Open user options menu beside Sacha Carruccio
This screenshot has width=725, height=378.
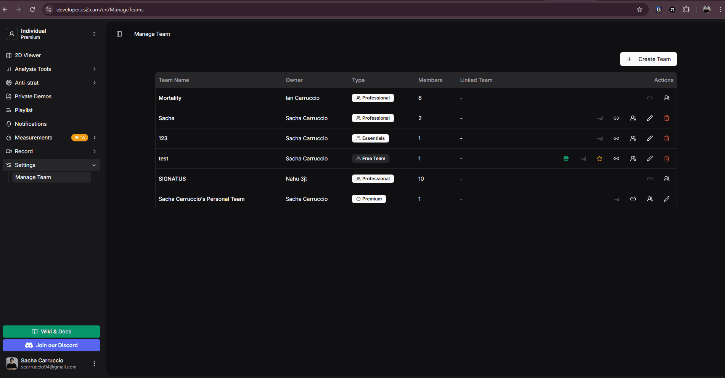[94, 364]
